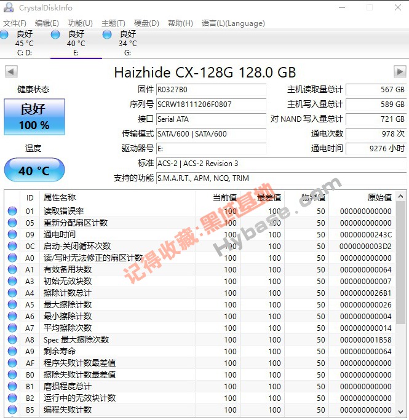Click the CrystalDiskInfo app icon in title bar
Image resolution: width=409 pixels, height=420 pixels.
(9, 8)
